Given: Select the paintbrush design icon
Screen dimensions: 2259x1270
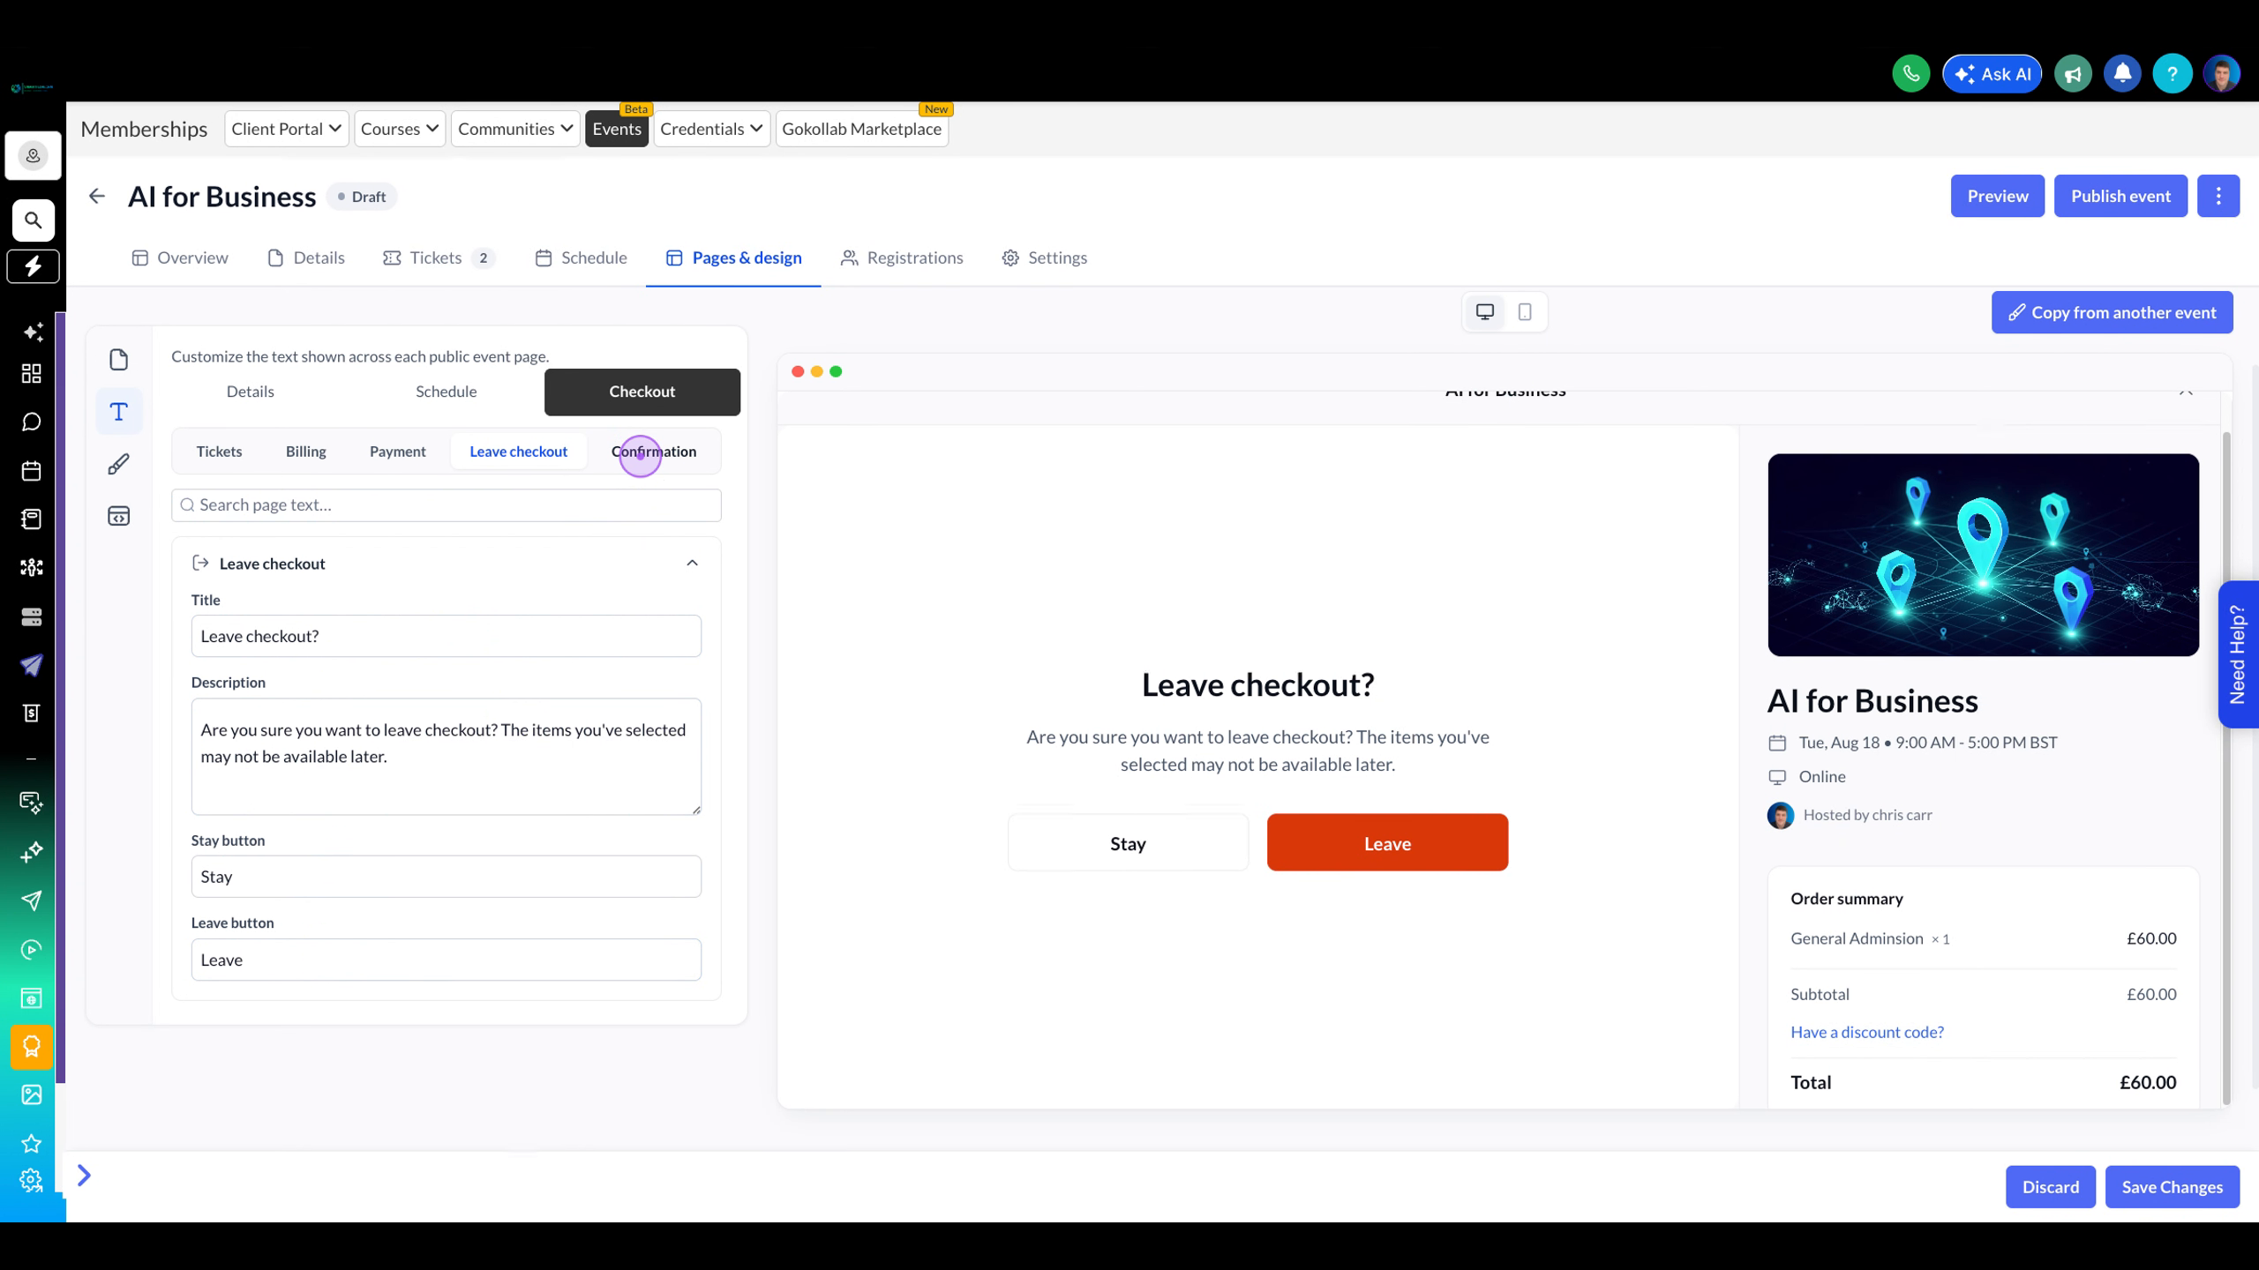Looking at the screenshot, I should coord(118,464).
